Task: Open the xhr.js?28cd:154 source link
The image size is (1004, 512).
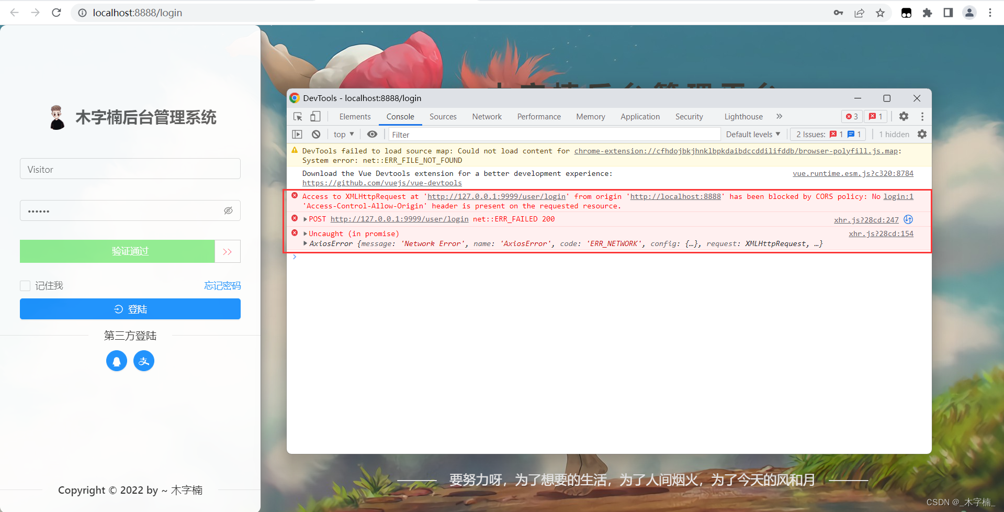Action: pos(881,233)
